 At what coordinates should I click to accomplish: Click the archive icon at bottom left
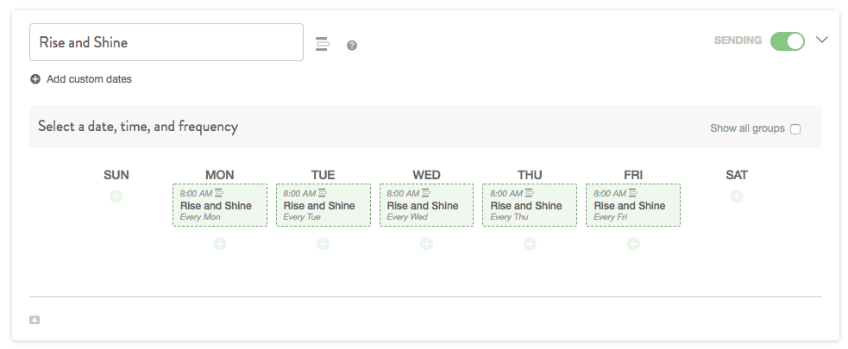coord(35,320)
